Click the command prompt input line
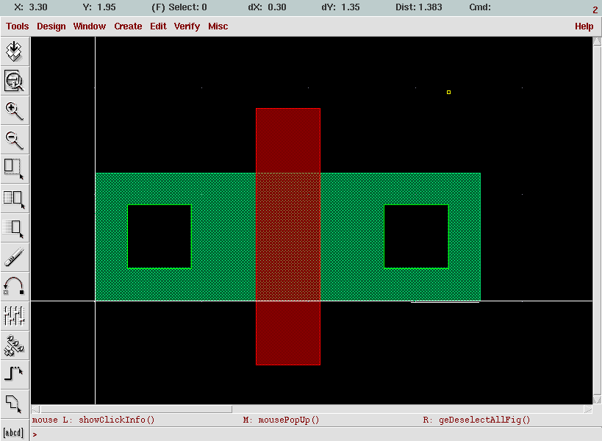This screenshot has width=602, height=441. pyautogui.click(x=315, y=434)
